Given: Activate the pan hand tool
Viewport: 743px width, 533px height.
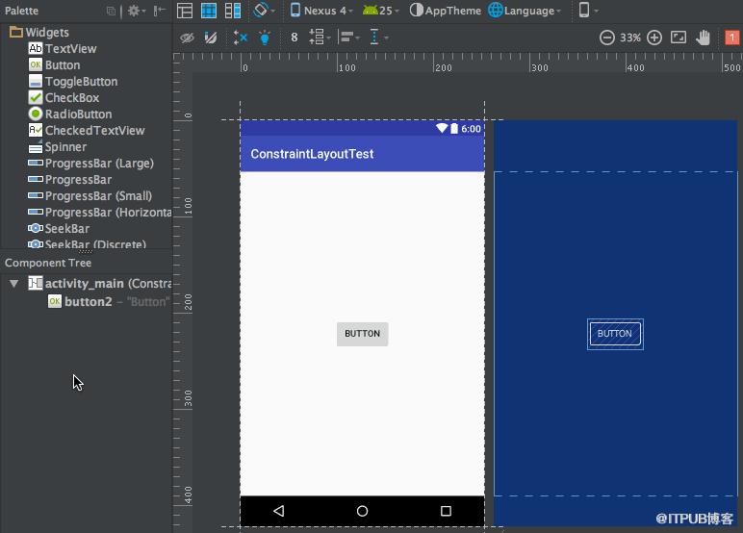Looking at the screenshot, I should coord(704,38).
